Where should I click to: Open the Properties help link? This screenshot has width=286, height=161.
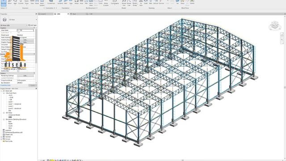5,85
